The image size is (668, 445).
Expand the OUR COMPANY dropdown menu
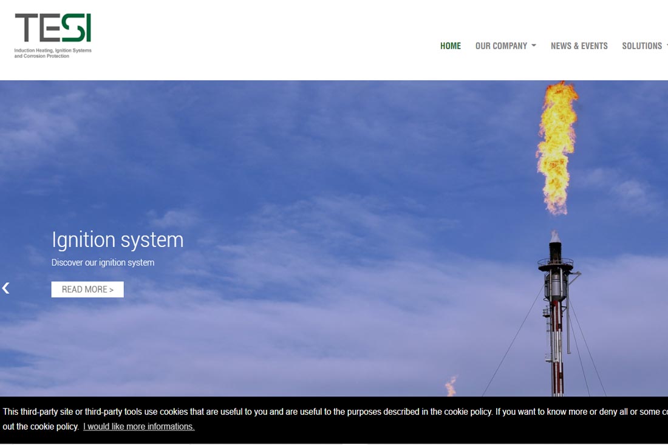pos(506,46)
